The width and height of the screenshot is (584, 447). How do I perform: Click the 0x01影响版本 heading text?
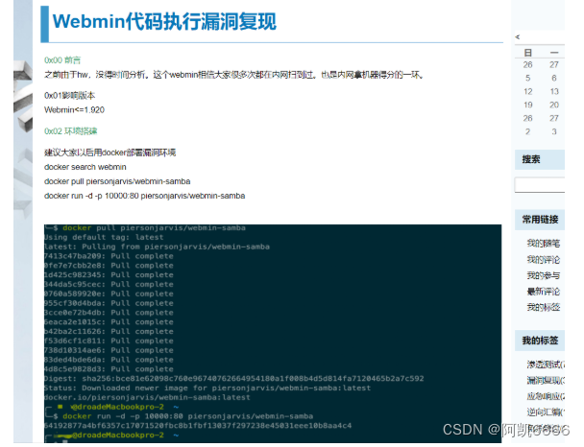pos(70,96)
